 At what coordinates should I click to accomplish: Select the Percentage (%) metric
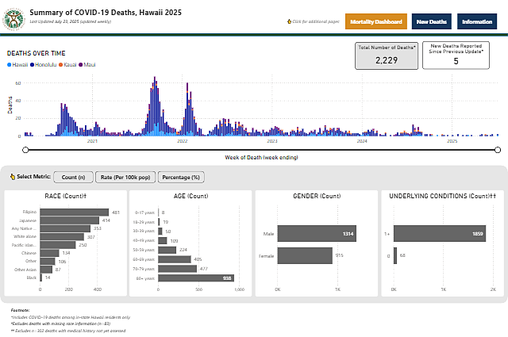(180, 176)
